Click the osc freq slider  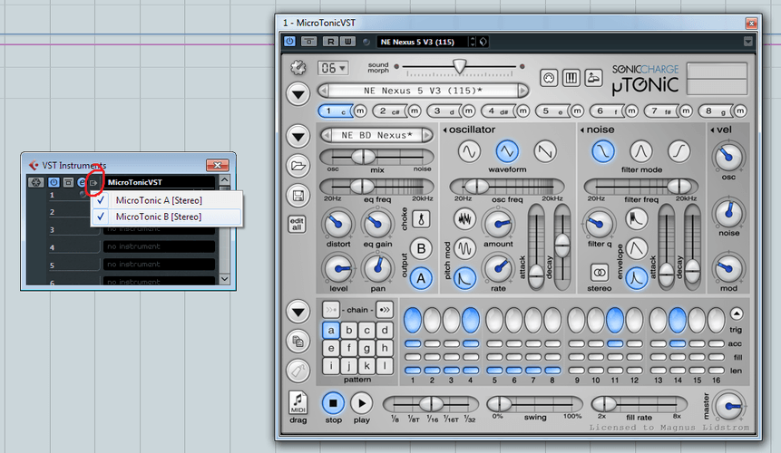[507, 187]
